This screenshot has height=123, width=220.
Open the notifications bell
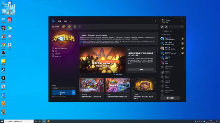pos(156,21)
